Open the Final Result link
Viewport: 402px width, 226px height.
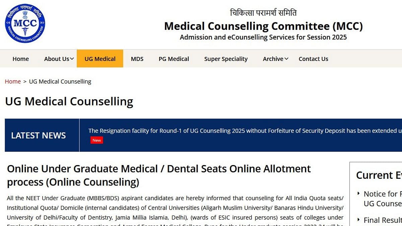(383, 220)
